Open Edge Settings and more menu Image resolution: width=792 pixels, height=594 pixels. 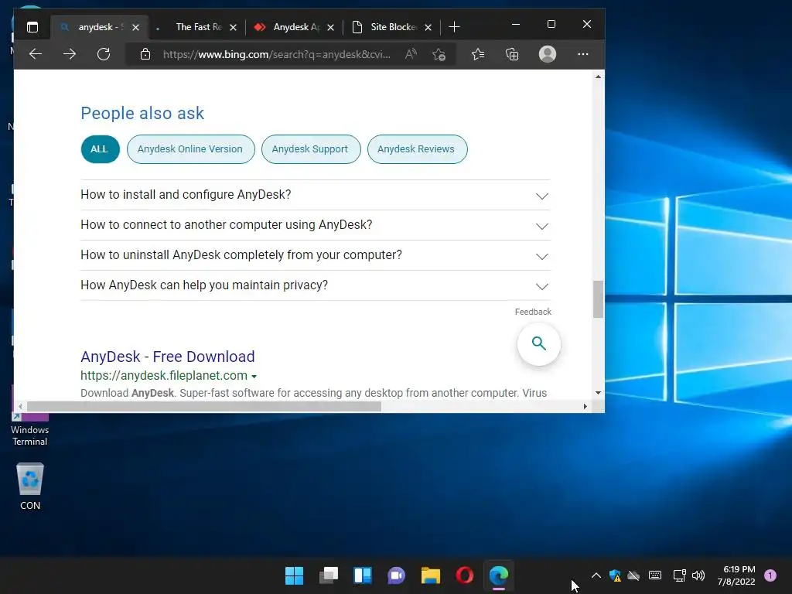583,54
